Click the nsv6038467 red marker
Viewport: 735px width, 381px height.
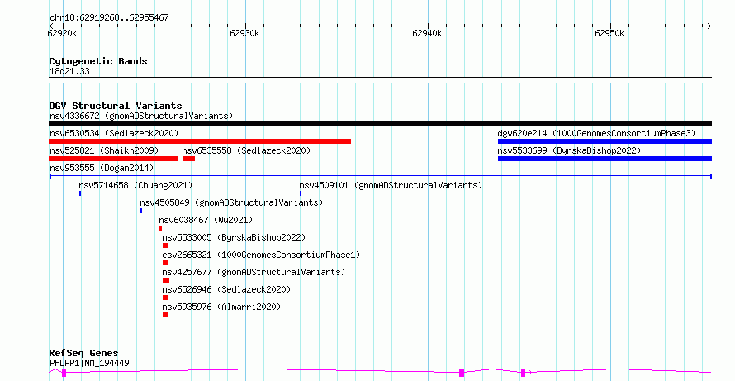click(160, 228)
